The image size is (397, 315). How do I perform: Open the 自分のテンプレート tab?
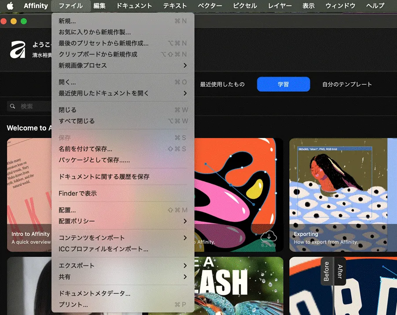tap(347, 84)
